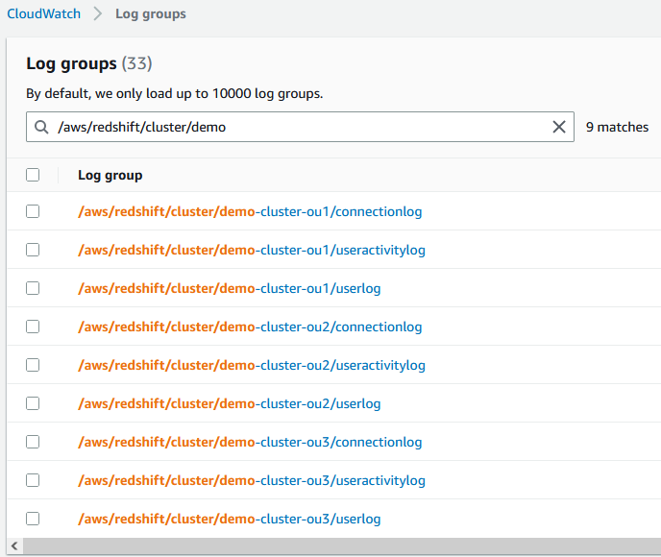The width and height of the screenshot is (661, 557).
Task: Click the horizontal scrollbar track
Action: coord(342,546)
